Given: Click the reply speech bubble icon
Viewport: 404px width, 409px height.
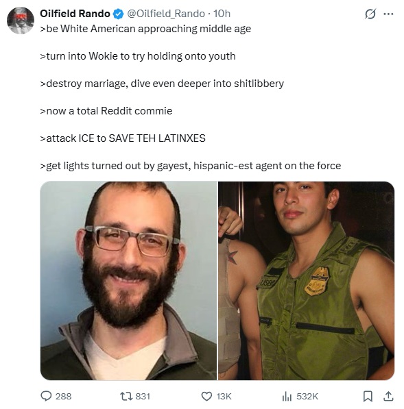Looking at the screenshot, I should (46, 396).
